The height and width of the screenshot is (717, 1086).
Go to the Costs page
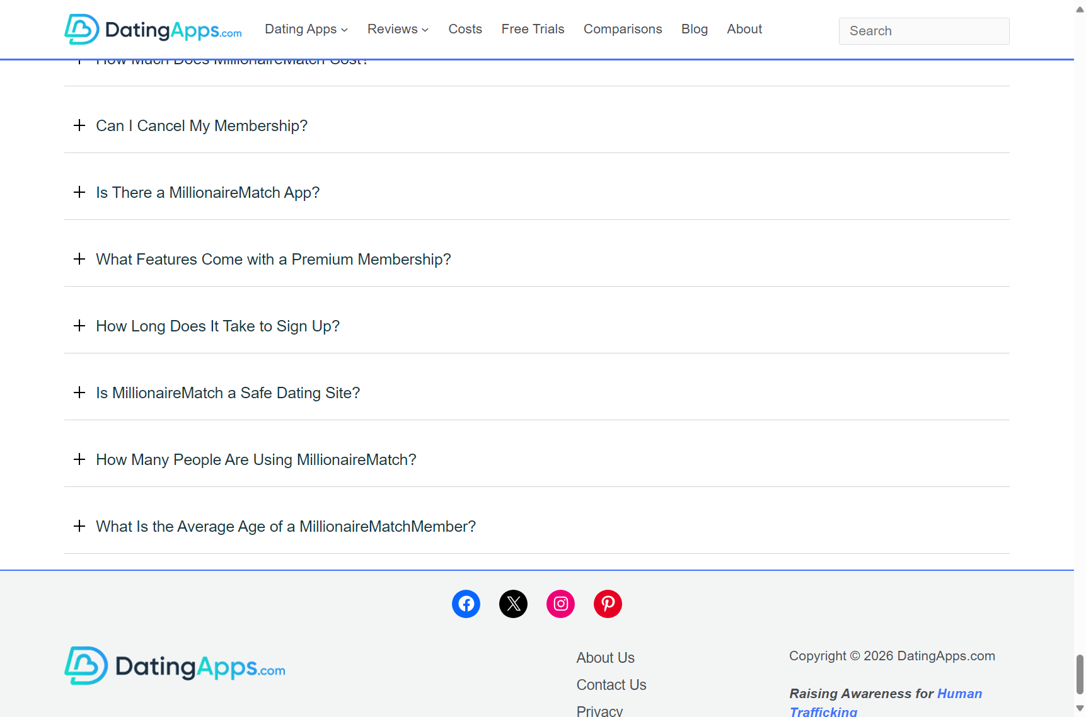click(x=465, y=29)
